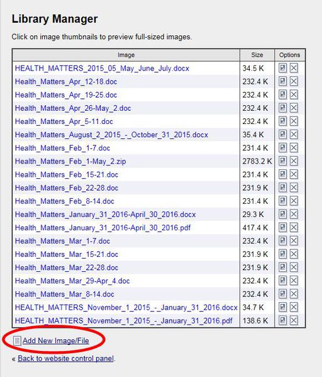Open HEALTH_MATTERS_November_1_2015_-_January_31_2016.docx link
This screenshot has height=377, width=322.
(126, 307)
